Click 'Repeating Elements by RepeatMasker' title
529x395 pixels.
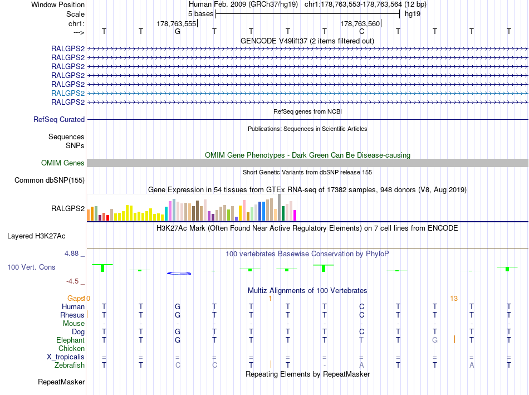tap(307, 374)
